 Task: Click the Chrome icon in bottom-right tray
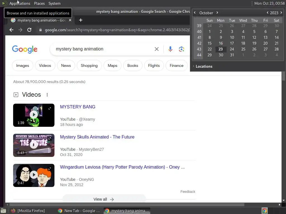click(x=264, y=211)
